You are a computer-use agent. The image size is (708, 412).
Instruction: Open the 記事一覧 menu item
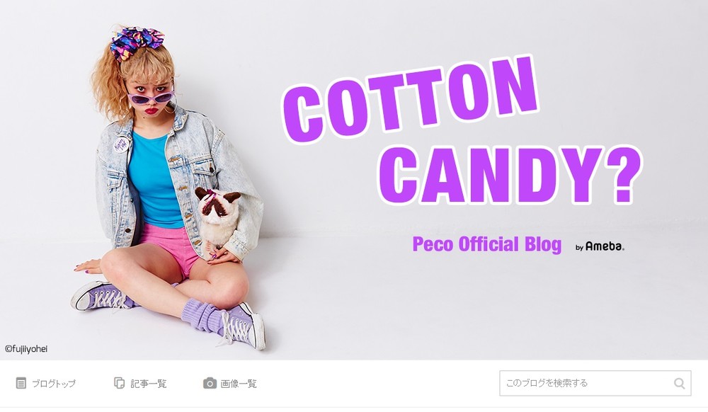pos(149,384)
